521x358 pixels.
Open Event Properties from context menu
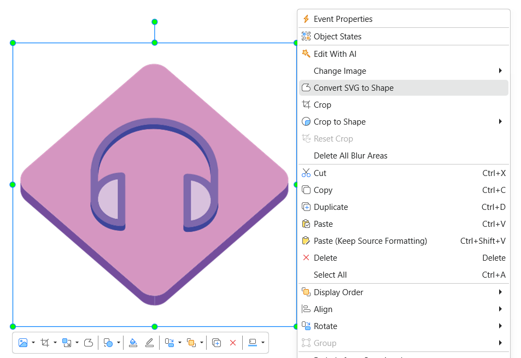403,19
